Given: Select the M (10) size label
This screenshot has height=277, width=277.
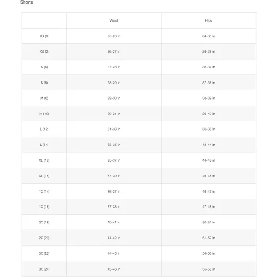Looking at the screenshot, I should (x=44, y=114).
